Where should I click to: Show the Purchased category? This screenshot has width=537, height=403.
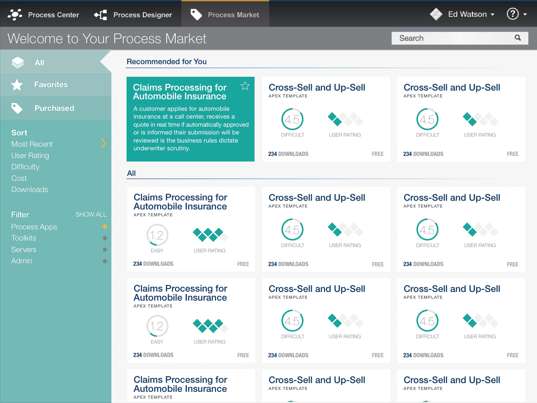tap(56, 108)
